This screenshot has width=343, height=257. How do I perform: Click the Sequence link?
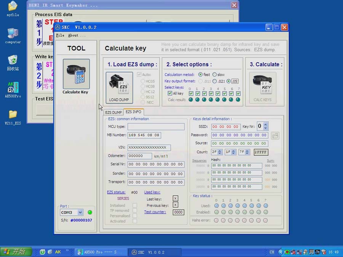tap(199, 161)
